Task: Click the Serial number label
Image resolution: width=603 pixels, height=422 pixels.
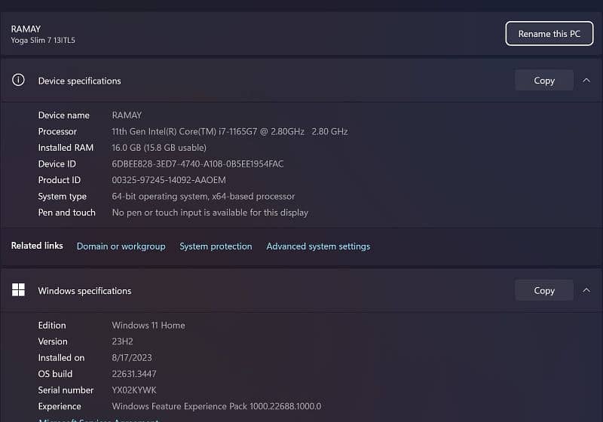Action: (x=66, y=390)
